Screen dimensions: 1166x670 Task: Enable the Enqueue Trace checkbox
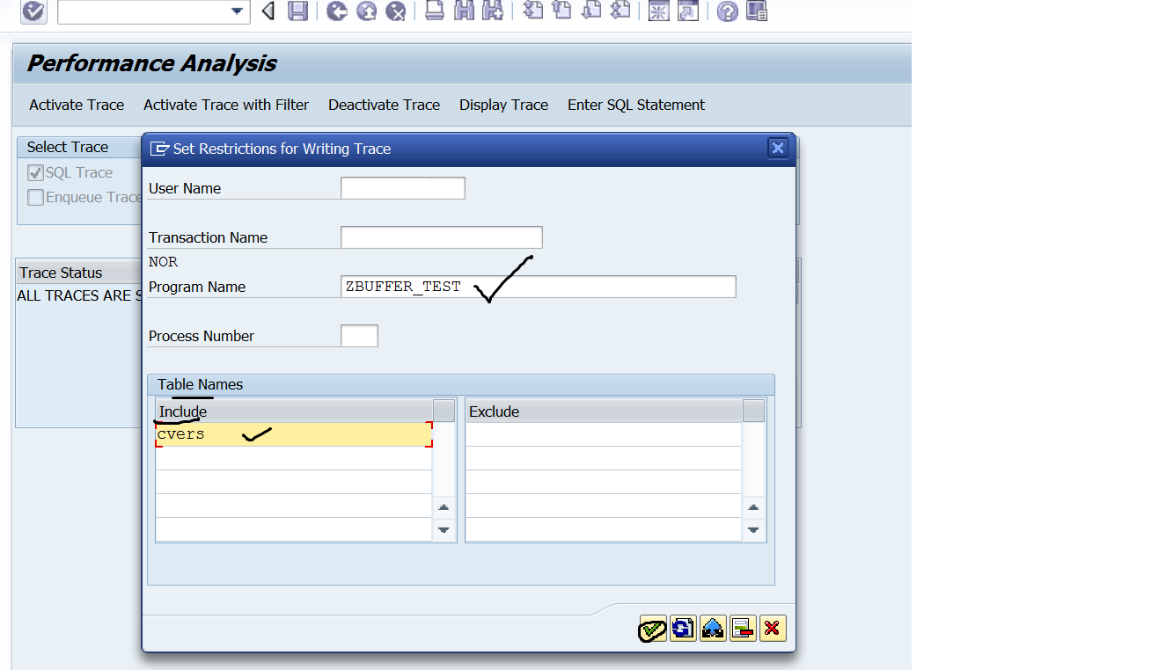coord(35,197)
